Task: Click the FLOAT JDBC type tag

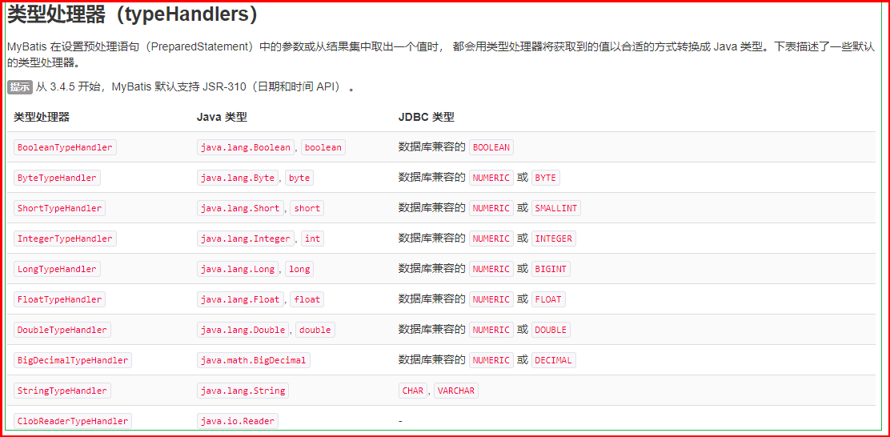Action: (x=548, y=299)
